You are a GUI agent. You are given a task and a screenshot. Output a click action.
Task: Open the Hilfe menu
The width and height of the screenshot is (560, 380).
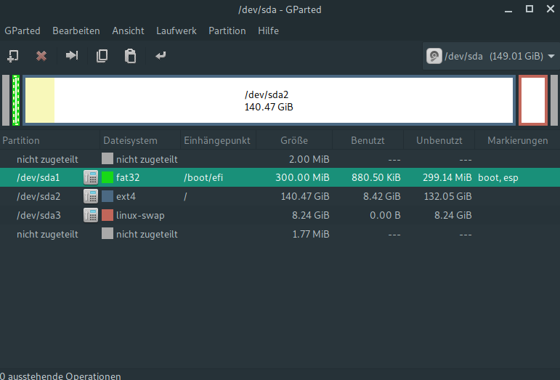[x=268, y=31]
